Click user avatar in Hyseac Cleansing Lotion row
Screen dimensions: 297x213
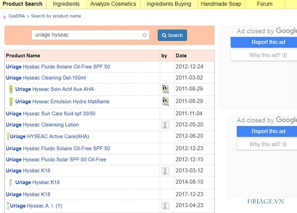pos(165,125)
